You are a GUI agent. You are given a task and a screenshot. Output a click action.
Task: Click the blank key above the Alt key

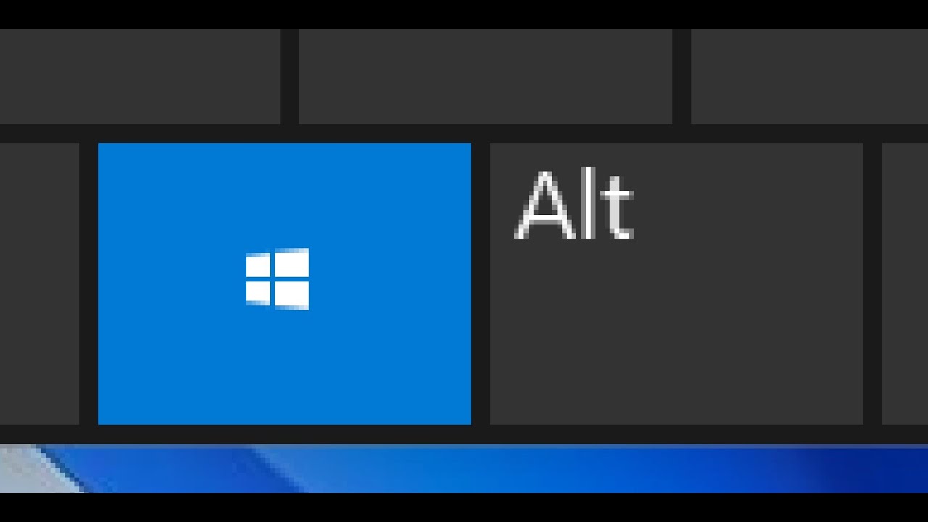pos(485,76)
